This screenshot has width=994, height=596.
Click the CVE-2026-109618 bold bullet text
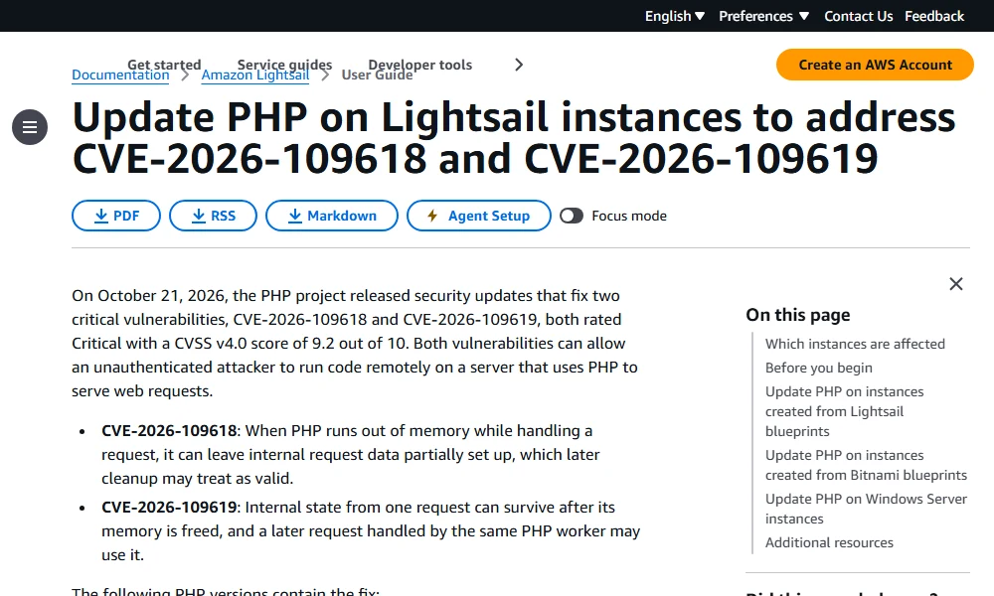(x=169, y=431)
